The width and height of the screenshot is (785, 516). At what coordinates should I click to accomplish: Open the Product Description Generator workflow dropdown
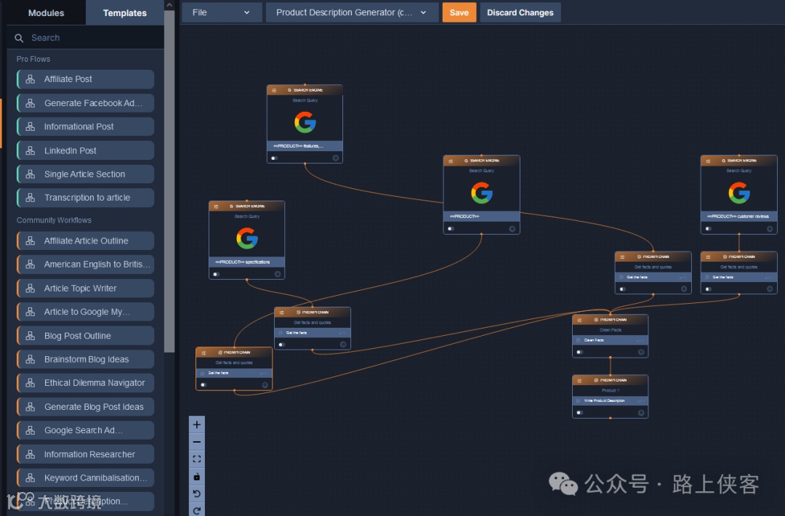[352, 12]
